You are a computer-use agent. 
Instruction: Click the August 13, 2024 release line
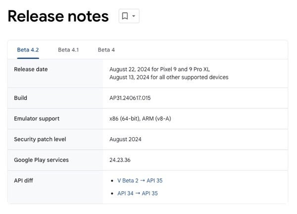pyautogui.click(x=169, y=77)
